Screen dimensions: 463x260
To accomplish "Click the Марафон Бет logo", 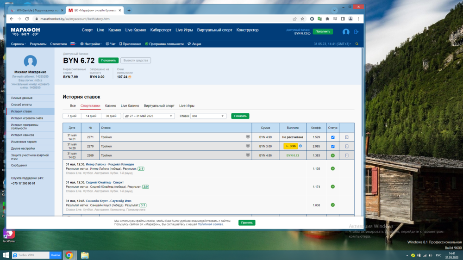I will point(25,31).
